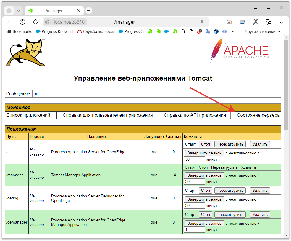
Task: Open a new tab with the plus button
Action: (89, 11)
